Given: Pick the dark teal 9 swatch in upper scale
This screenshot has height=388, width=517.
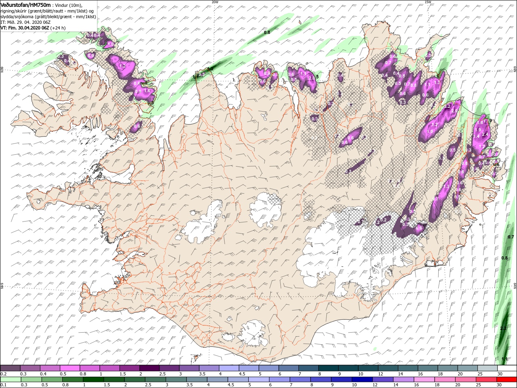Looking at the screenshot, I should [x=348, y=368].
